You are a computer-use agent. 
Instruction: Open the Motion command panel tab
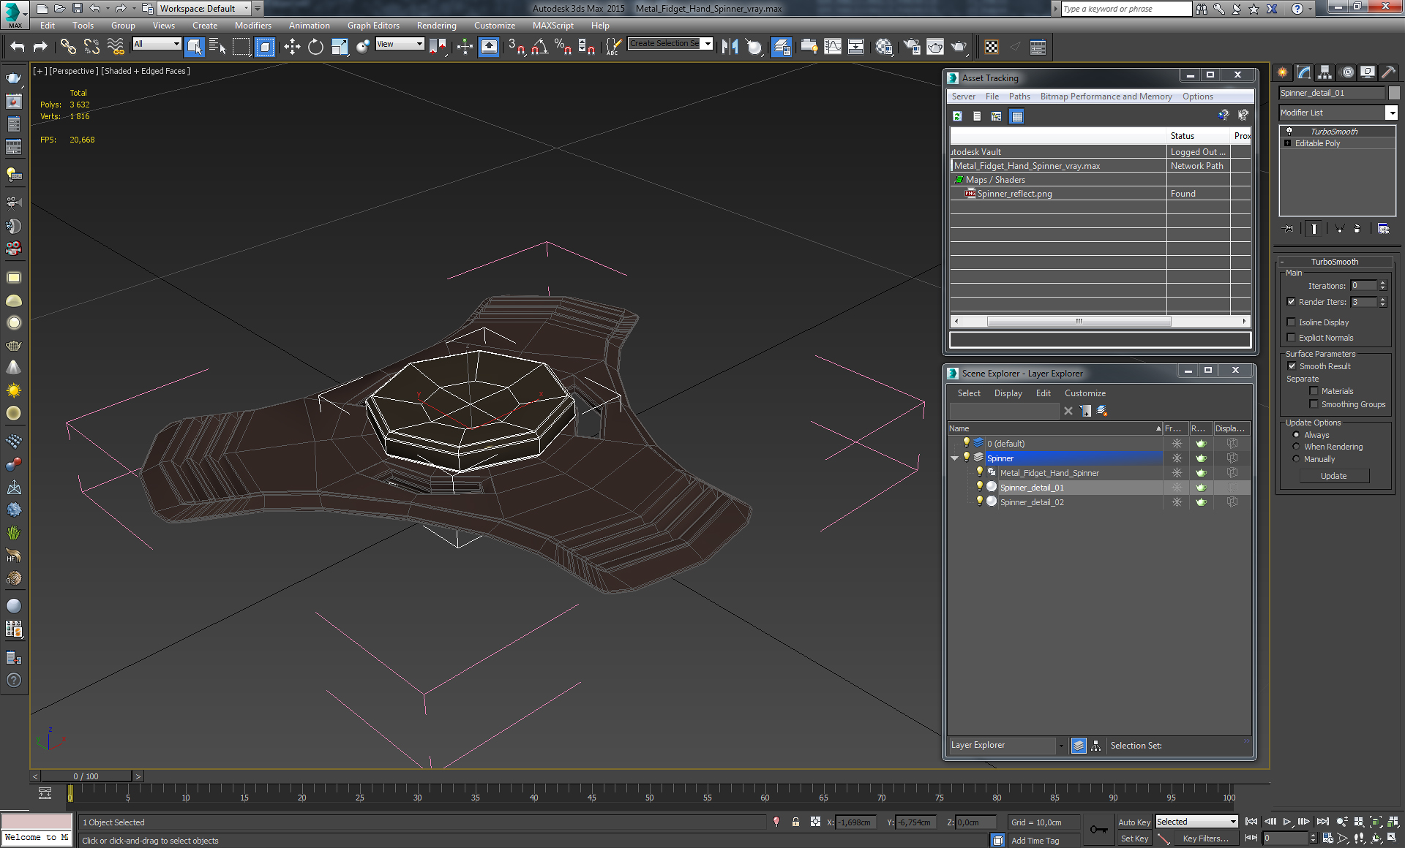(x=1346, y=72)
